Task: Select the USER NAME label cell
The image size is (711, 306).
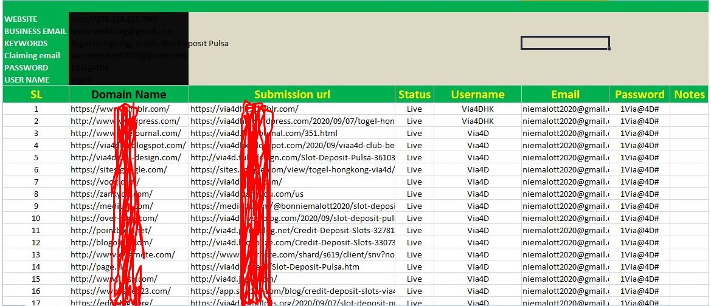Action: 36,80
